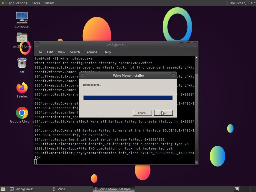The width and height of the screenshot is (256, 192).
Task: Open the Places menu
Action: point(35,3)
